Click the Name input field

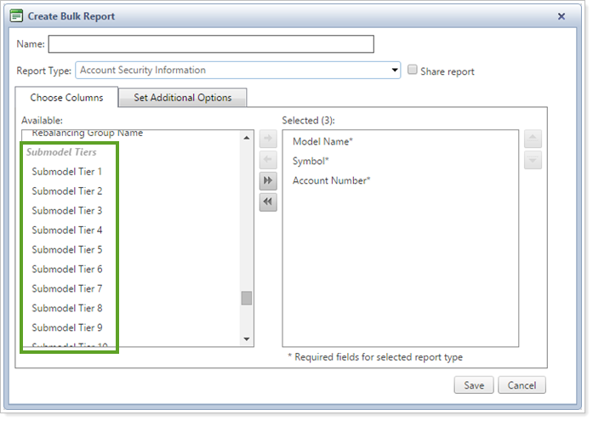pos(211,44)
